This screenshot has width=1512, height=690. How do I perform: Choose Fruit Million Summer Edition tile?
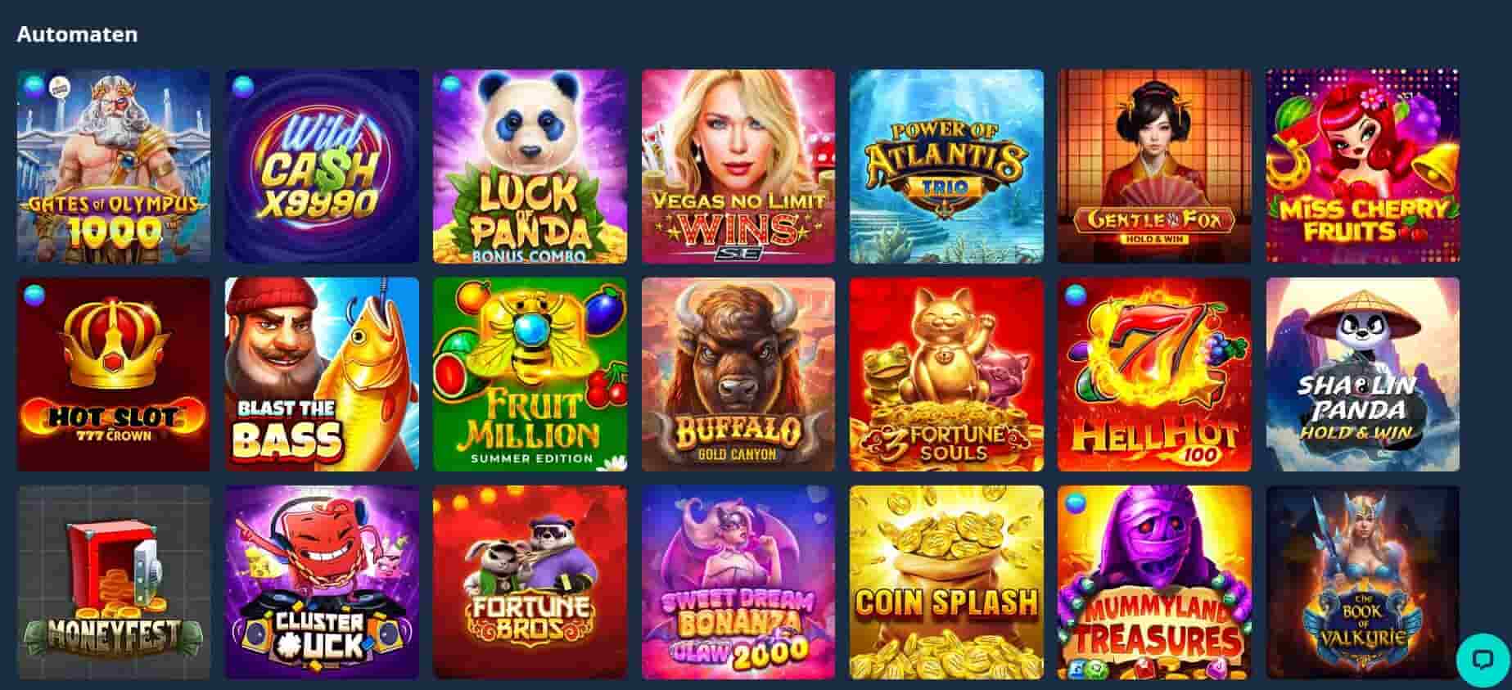pyautogui.click(x=530, y=374)
